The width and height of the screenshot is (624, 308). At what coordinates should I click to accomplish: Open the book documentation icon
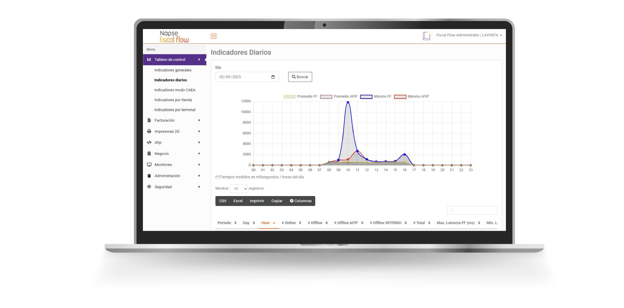(x=426, y=36)
